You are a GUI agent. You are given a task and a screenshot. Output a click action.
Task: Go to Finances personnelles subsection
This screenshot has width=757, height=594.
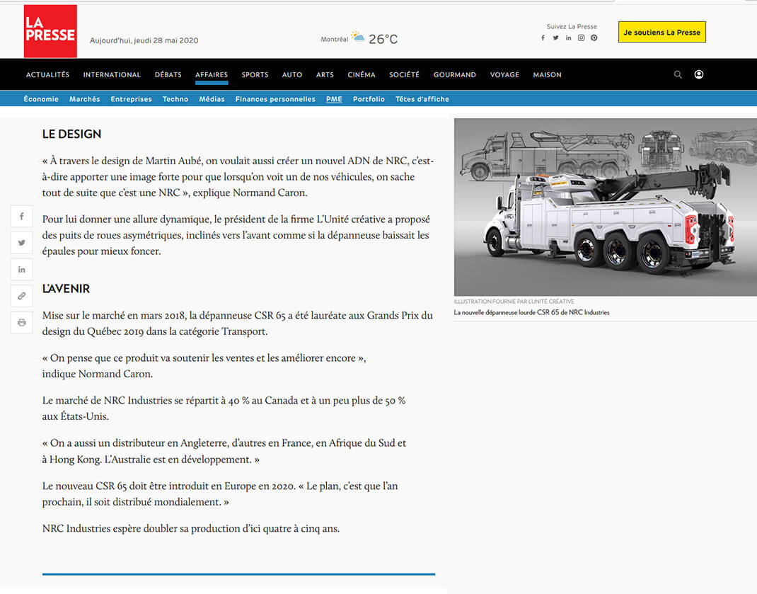point(275,99)
